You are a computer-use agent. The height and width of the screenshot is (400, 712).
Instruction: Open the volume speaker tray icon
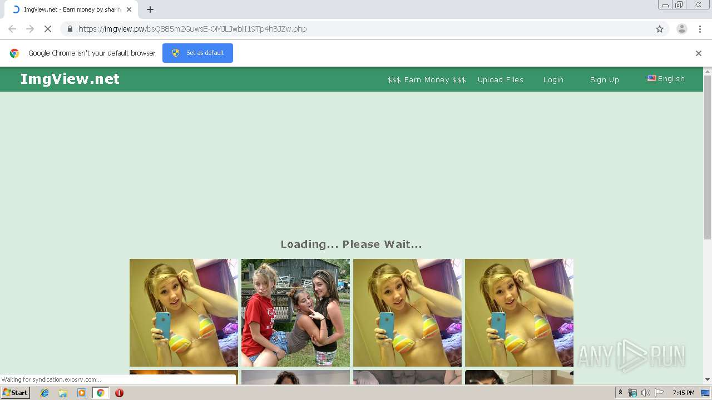coord(645,393)
